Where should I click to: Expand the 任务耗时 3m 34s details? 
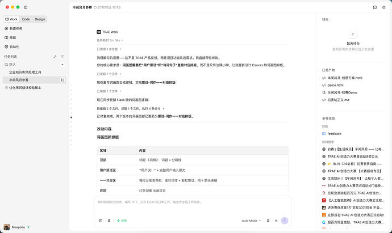pos(110,40)
